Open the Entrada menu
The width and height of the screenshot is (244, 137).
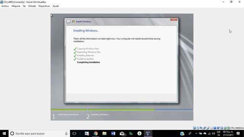click(x=32, y=6)
